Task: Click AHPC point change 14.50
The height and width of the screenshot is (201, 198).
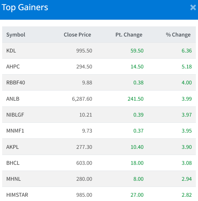Action: click(x=137, y=67)
